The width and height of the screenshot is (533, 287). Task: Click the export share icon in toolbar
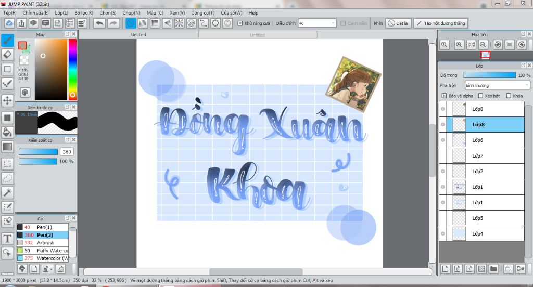pos(21,23)
